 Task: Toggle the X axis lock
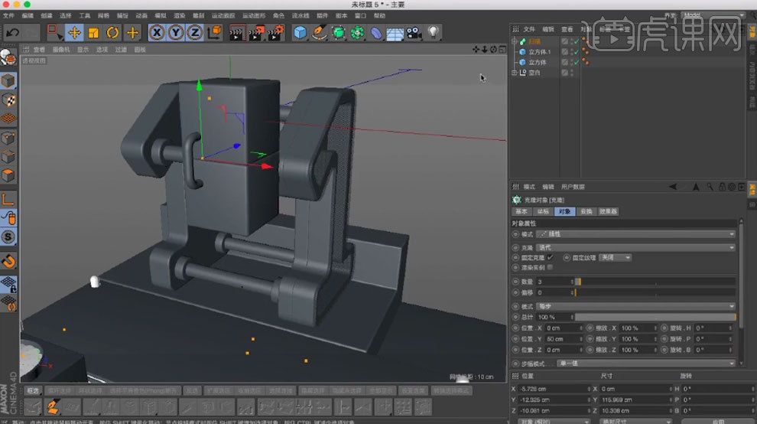pos(157,32)
